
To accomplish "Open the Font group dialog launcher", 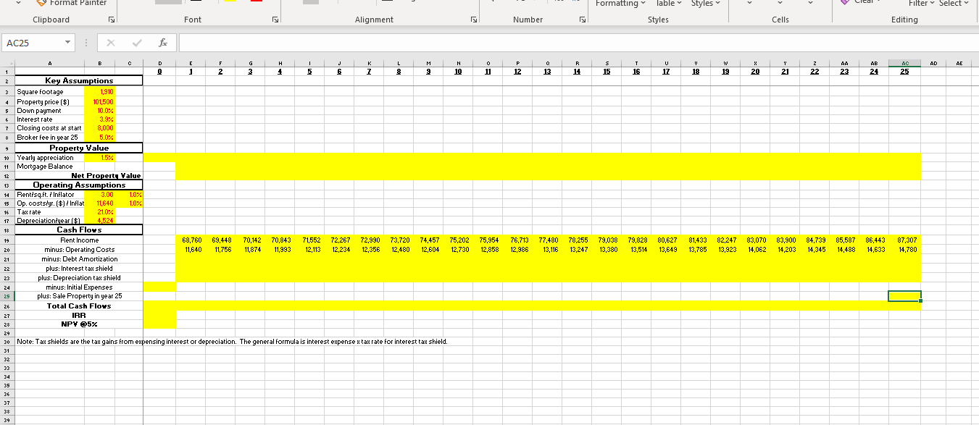I will [x=275, y=19].
